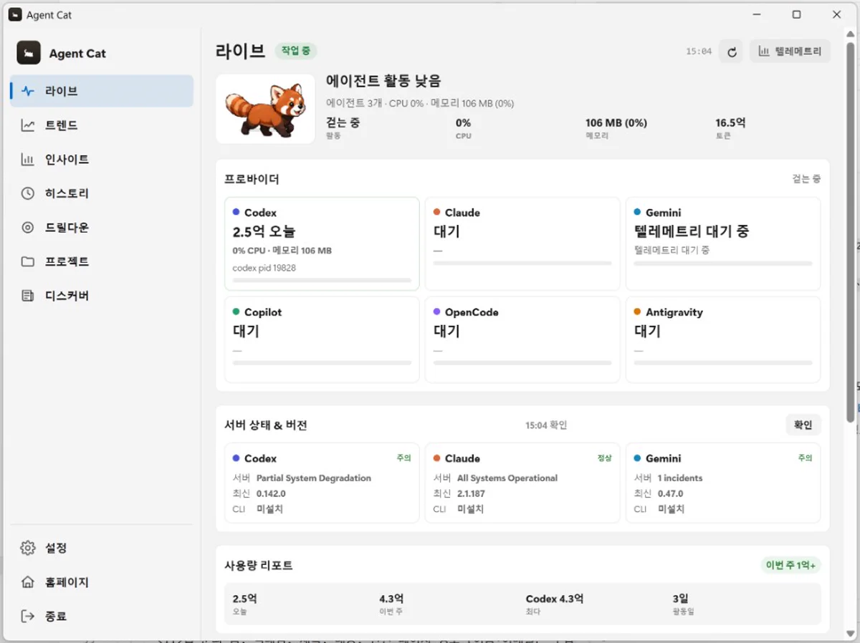The height and width of the screenshot is (643, 860).
Task: Click the Gemini server status card
Action: click(723, 483)
